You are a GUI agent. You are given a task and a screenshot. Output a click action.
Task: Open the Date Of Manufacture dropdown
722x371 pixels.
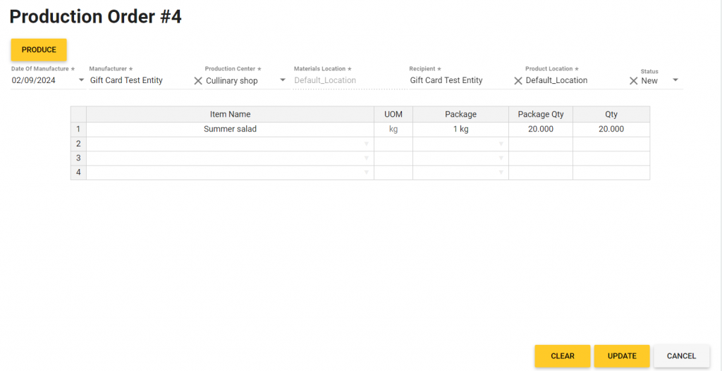[x=80, y=80]
